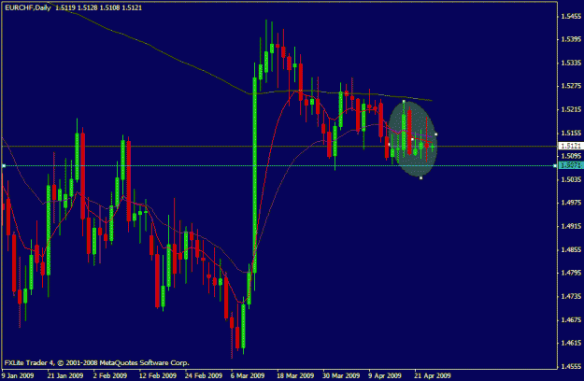
Task: Click the FXLite Trader 4 MetaQuotes copyright text
Action: [x=97, y=362]
